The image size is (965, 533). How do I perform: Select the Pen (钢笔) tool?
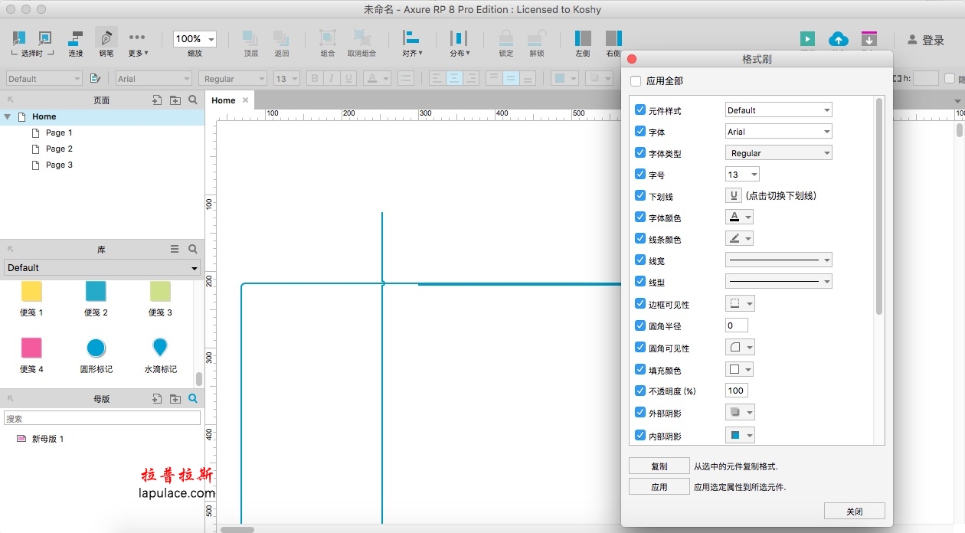click(106, 38)
